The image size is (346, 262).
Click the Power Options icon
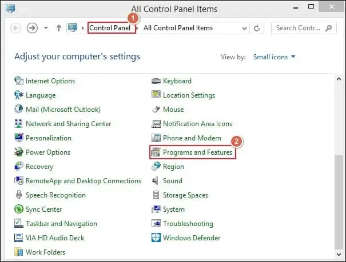coord(19,152)
